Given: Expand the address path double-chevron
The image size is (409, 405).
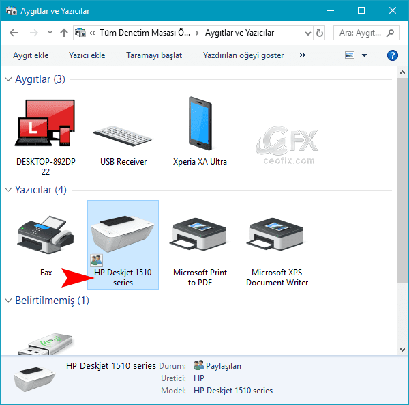Looking at the screenshot, I should pos(92,33).
